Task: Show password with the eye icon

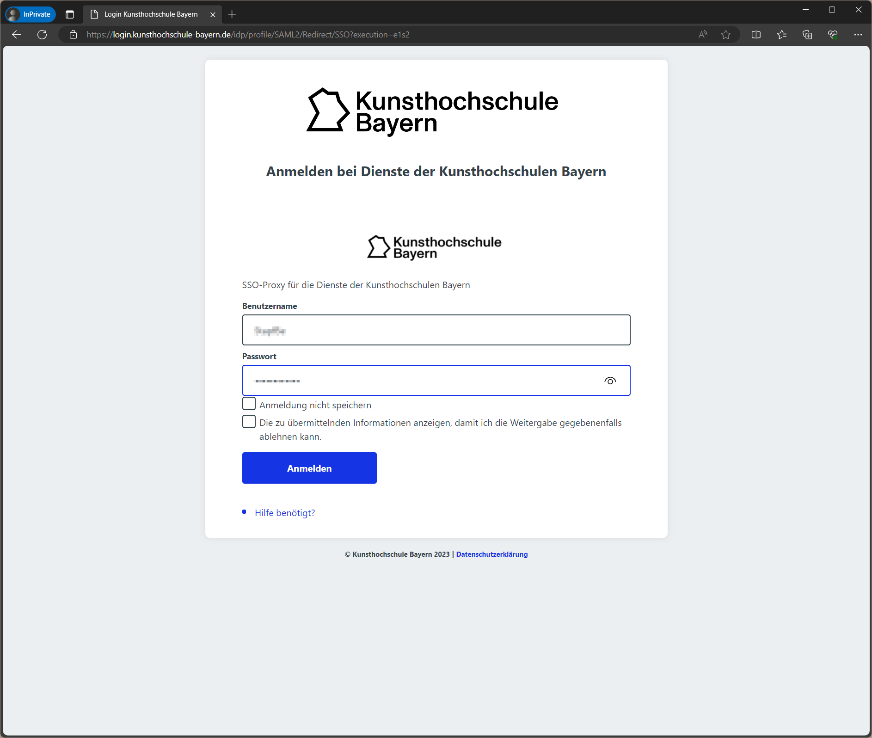Action: coord(610,381)
